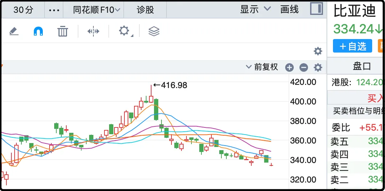Click the gear icon above 前复权 row

tap(318, 51)
